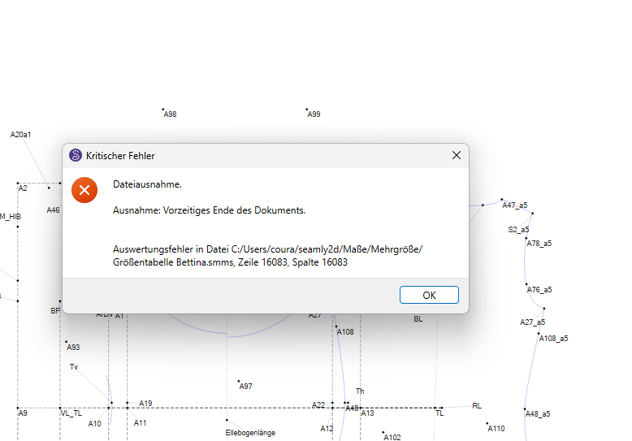Image resolution: width=632 pixels, height=441 pixels.
Task: Select point A102 on the pattern
Action: pos(383,432)
